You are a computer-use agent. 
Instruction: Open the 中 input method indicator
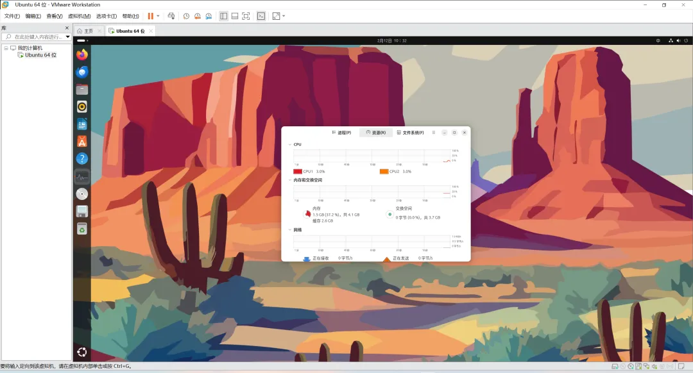tap(658, 40)
